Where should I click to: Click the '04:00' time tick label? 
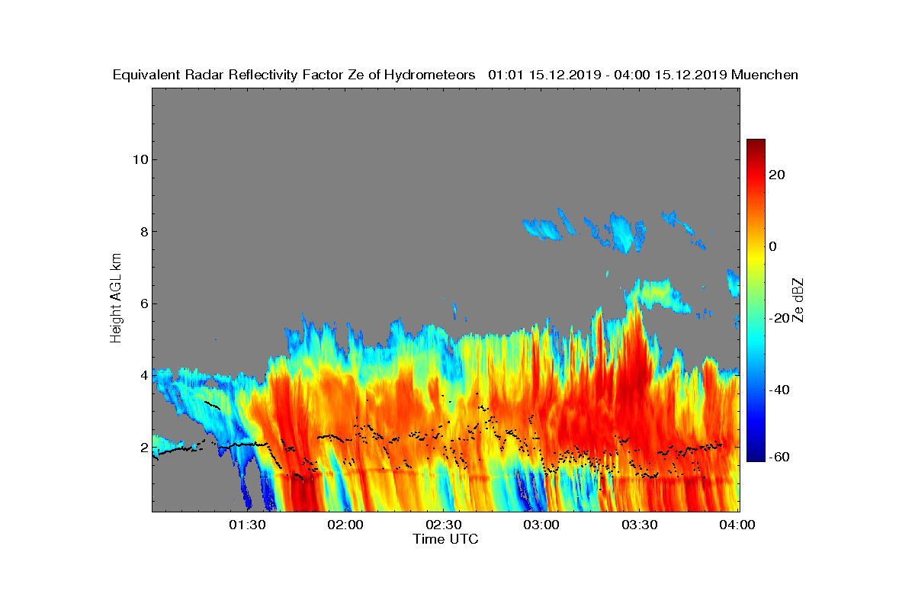[738, 525]
